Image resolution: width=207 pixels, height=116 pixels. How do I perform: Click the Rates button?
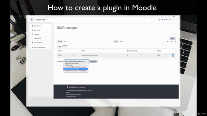[x=172, y=38]
